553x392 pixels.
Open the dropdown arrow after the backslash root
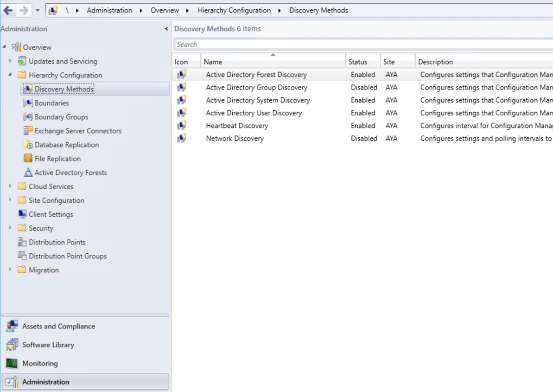point(77,11)
